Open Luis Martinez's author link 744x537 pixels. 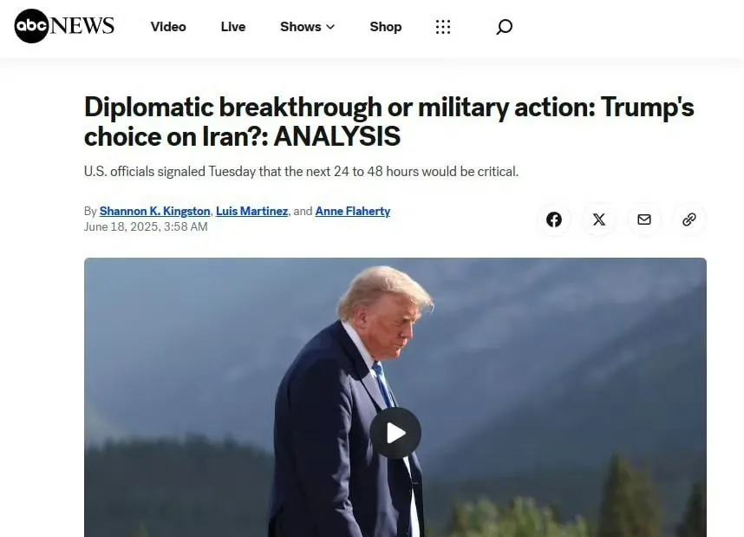tap(252, 212)
